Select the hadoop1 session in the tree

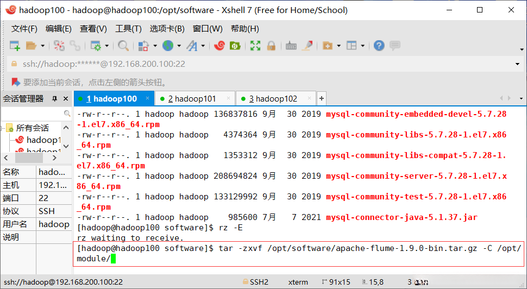pyautogui.click(x=37, y=140)
